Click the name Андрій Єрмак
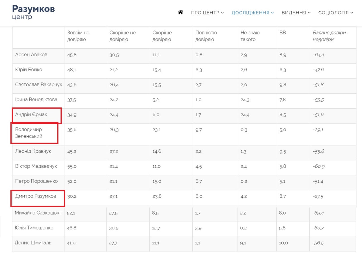 point(31,115)
